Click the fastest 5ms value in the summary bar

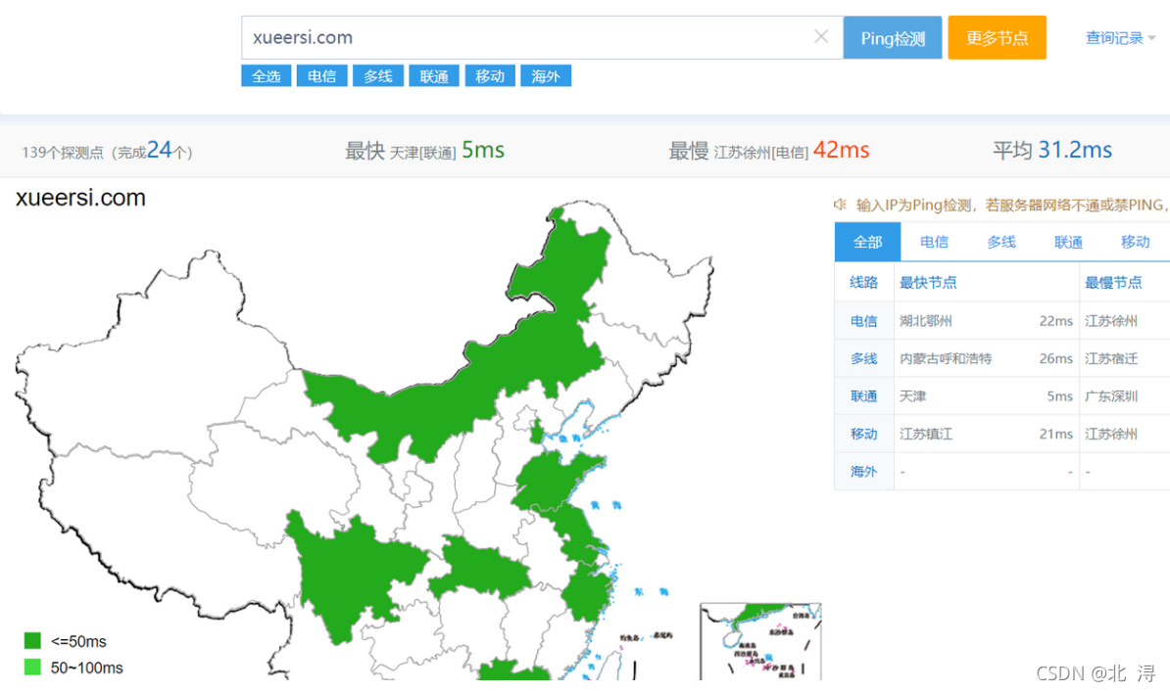[x=483, y=150]
